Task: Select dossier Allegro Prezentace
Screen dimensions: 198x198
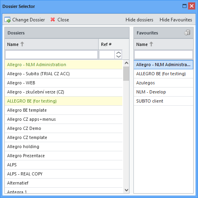Action: point(64,156)
